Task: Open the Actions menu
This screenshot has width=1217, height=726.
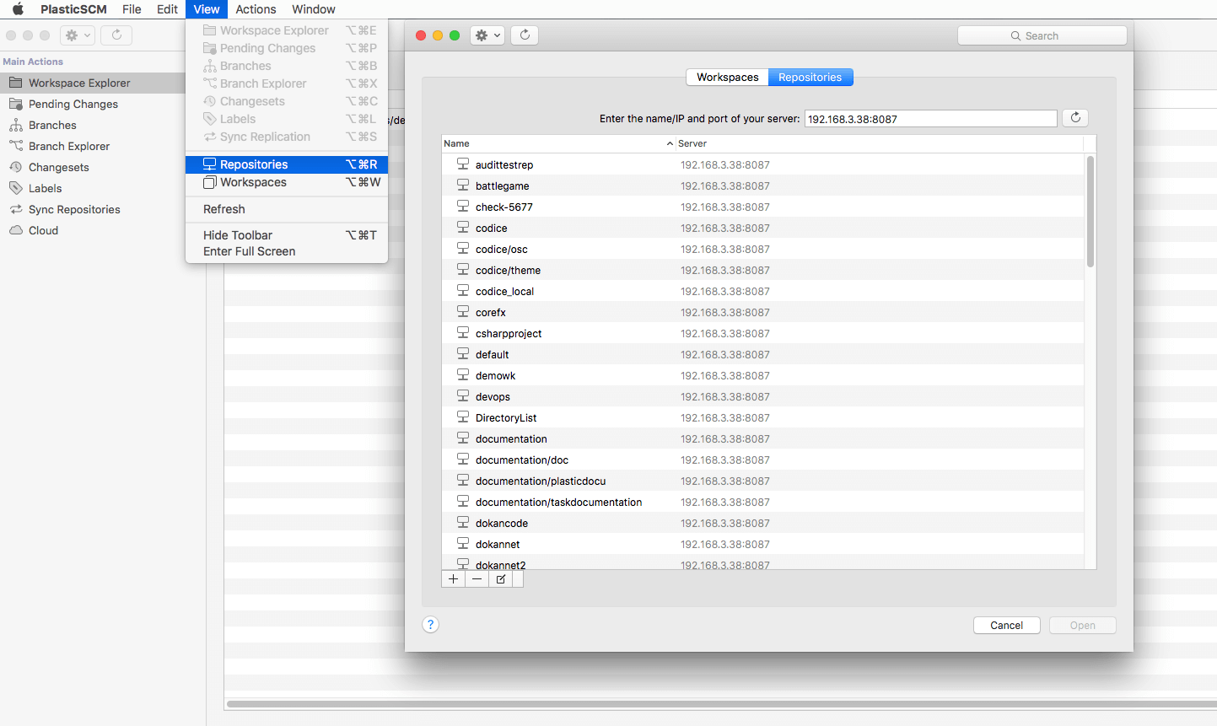Action: [x=256, y=9]
